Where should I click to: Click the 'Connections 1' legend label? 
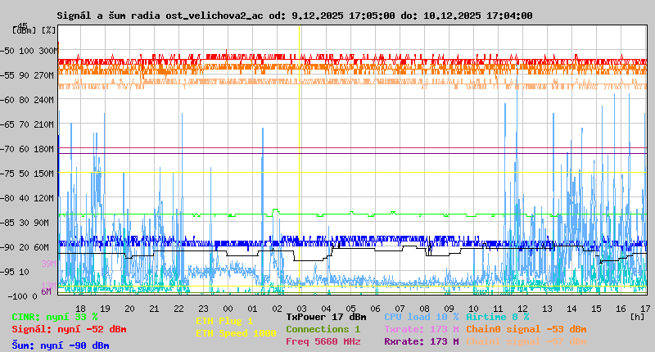tap(323, 329)
